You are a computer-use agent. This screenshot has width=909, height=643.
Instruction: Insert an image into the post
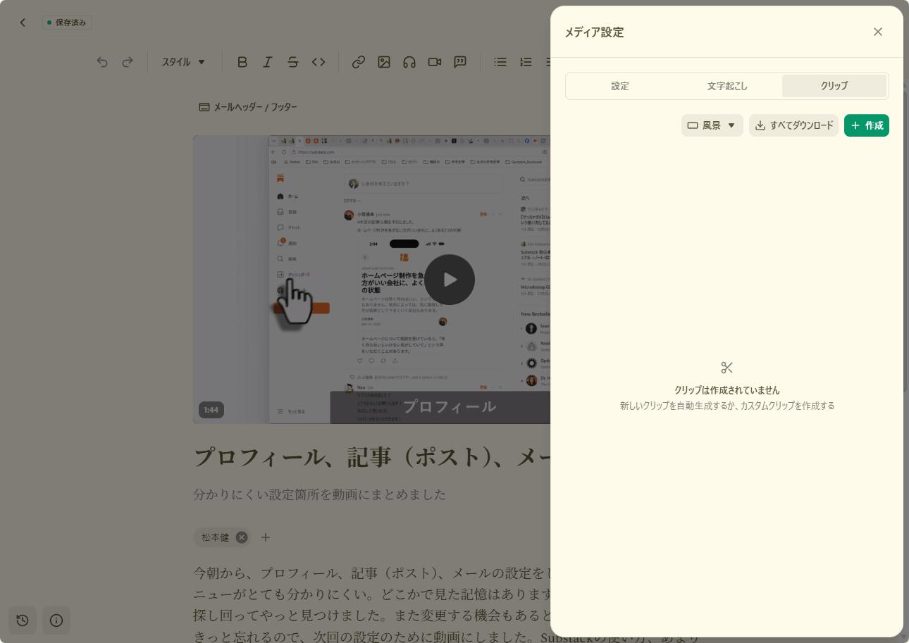pos(384,62)
